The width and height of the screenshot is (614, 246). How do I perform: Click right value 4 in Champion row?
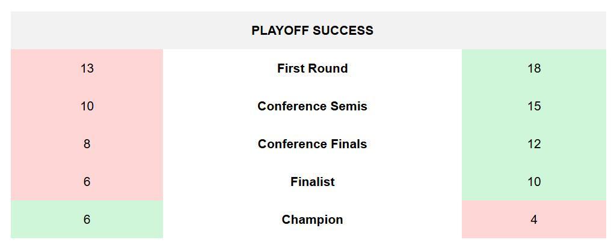(x=534, y=220)
